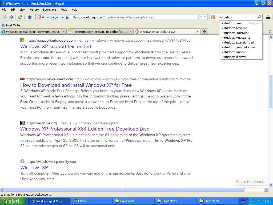Click the MakeUseOf favicon beside the result

[22, 79]
